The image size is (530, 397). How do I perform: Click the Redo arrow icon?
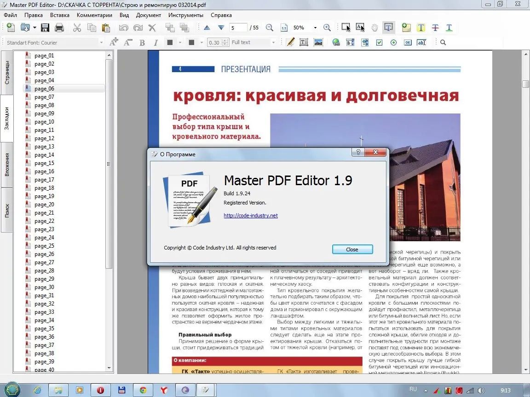pyautogui.click(x=138, y=28)
